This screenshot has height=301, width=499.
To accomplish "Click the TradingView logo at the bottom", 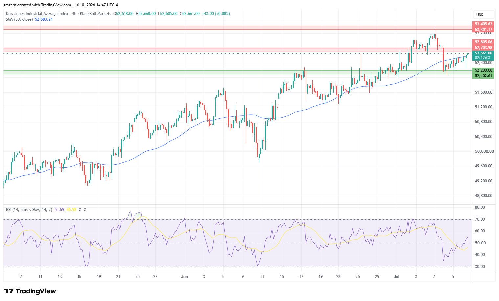I will pyautogui.click(x=30, y=291).
